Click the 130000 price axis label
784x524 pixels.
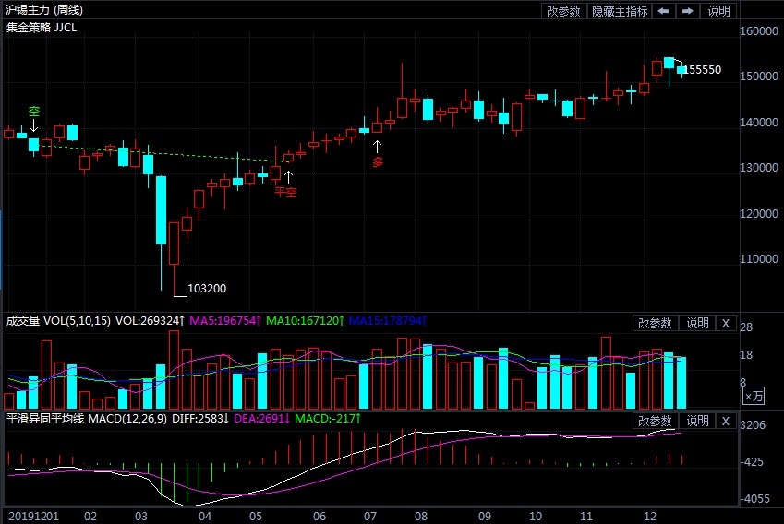758,168
